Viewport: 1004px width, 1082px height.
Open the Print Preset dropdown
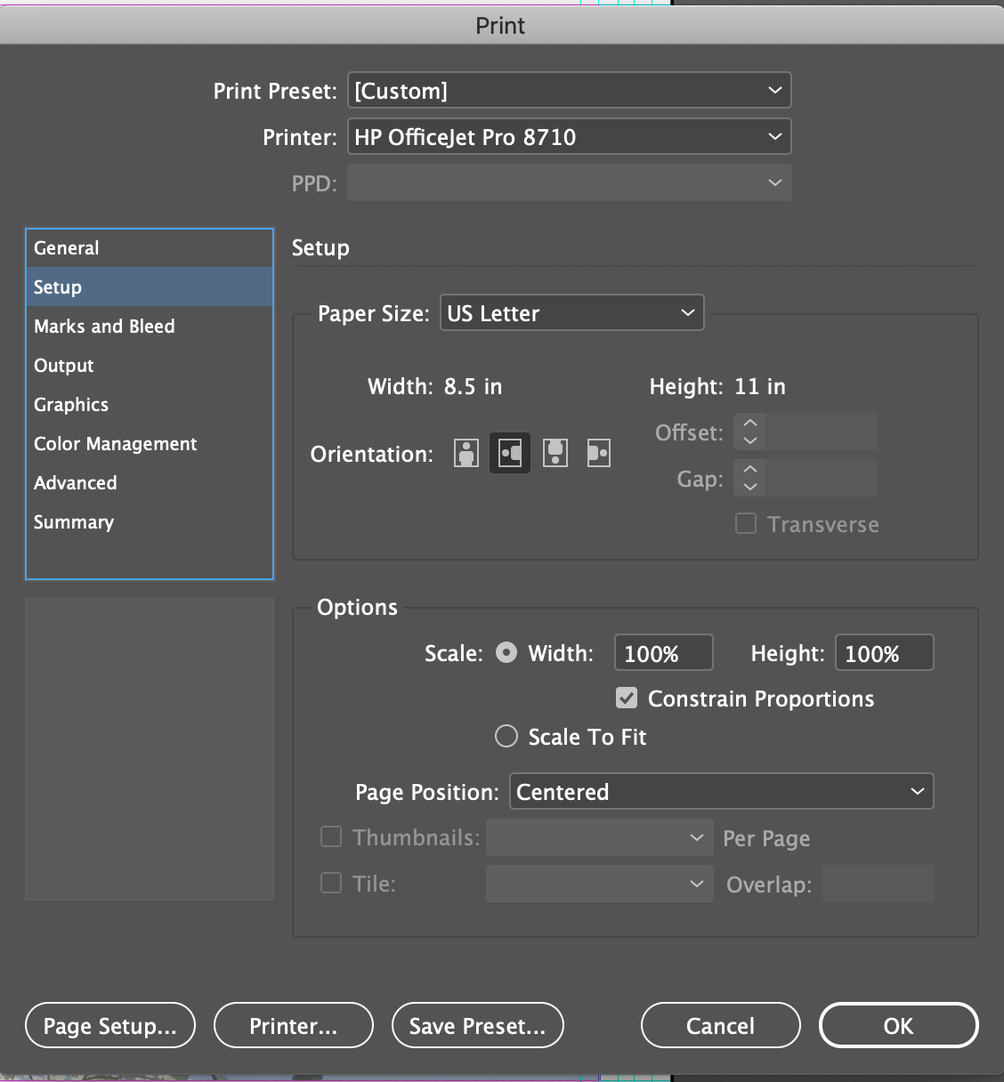point(570,90)
